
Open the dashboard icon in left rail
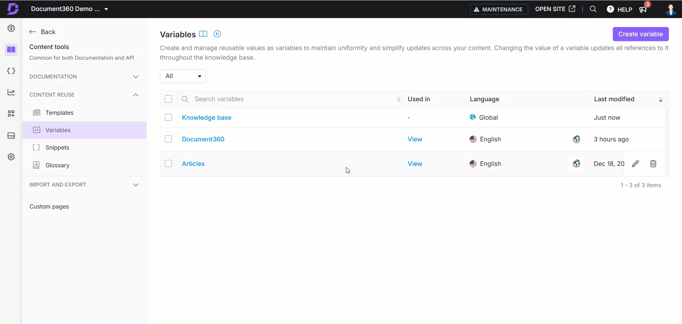pos(11,28)
